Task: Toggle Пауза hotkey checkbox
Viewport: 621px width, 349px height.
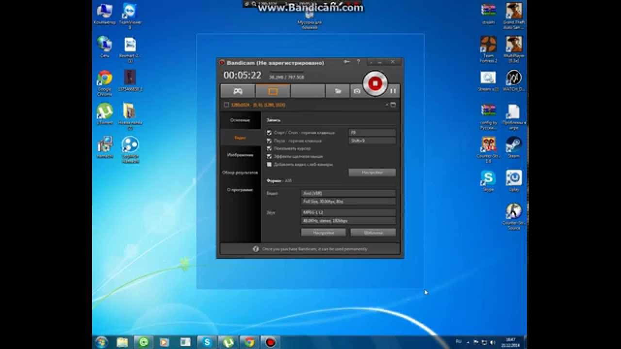Action: [x=269, y=141]
